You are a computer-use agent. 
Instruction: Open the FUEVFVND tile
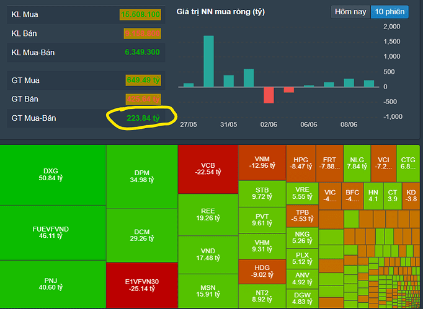[x=53, y=232]
